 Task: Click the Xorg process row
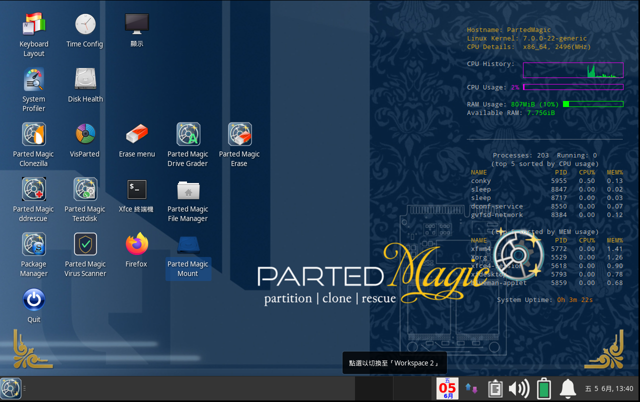point(547,257)
